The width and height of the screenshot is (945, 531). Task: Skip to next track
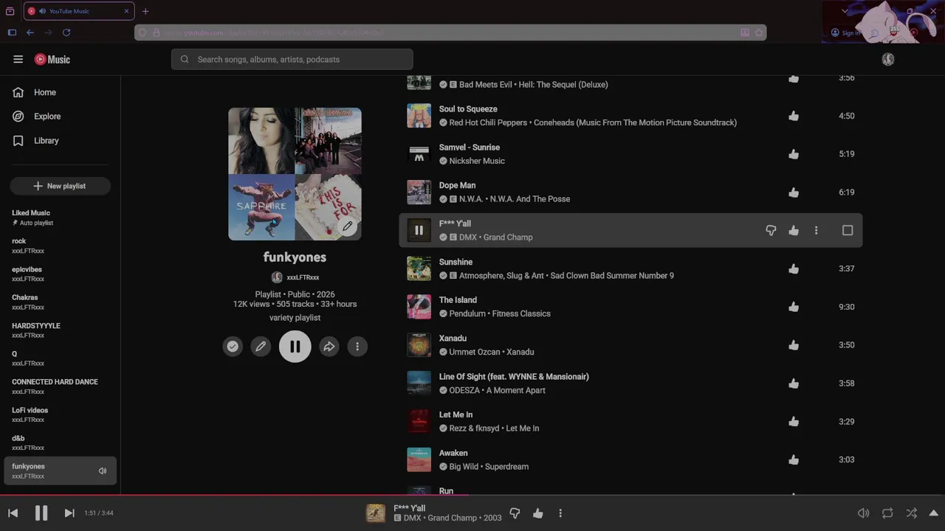(69, 513)
